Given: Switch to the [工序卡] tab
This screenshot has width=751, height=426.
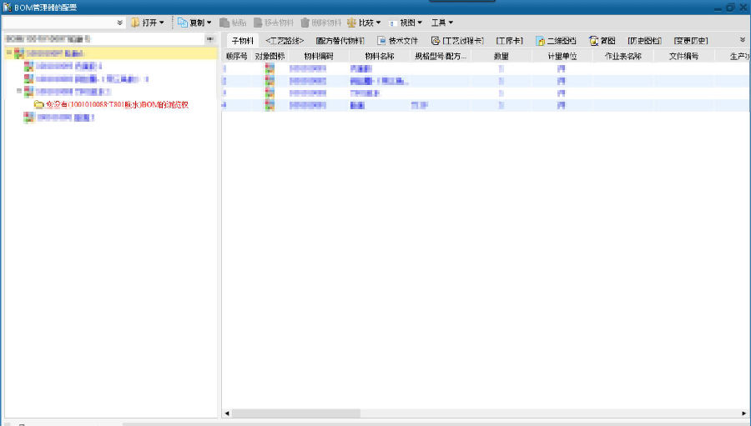Looking at the screenshot, I should (509, 41).
